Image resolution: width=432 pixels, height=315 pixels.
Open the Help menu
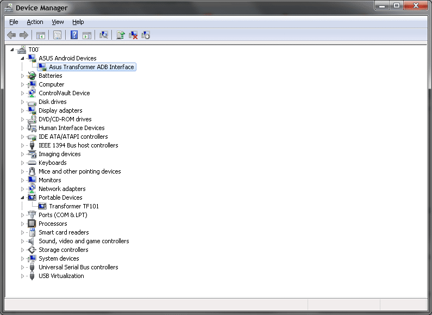pos(78,22)
